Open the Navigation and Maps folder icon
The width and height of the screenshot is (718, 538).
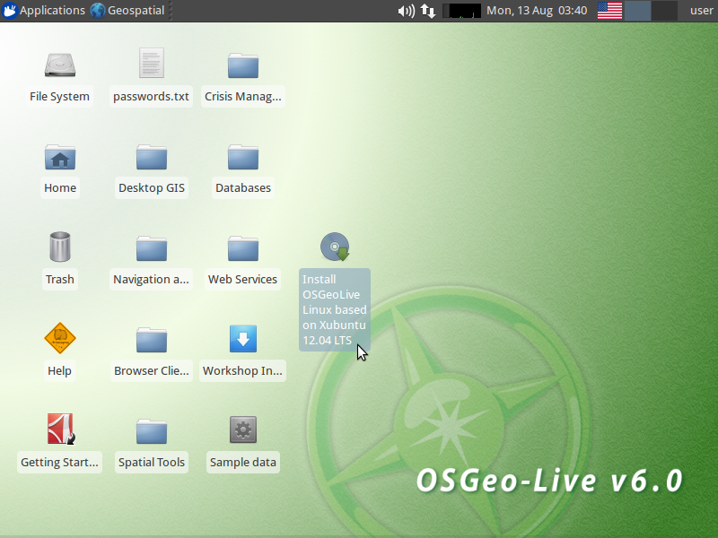coord(152,248)
